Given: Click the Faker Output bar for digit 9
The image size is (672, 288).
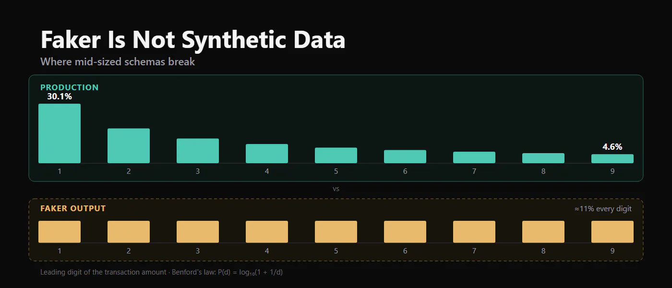Looking at the screenshot, I should pos(612,232).
